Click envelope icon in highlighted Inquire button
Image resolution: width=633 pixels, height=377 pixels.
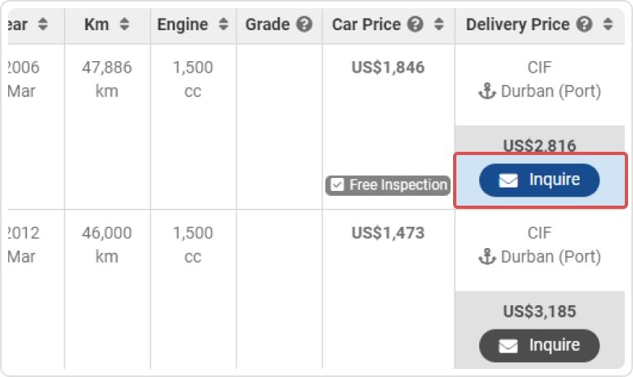tap(509, 180)
